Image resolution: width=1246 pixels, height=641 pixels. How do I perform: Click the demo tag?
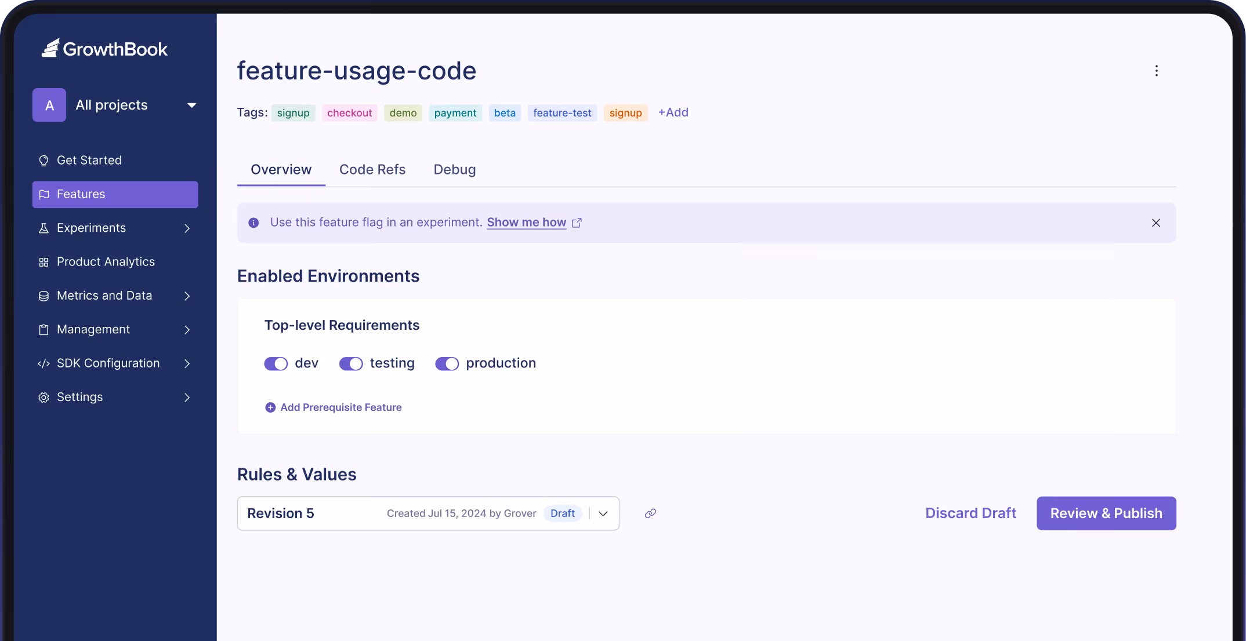tap(403, 113)
